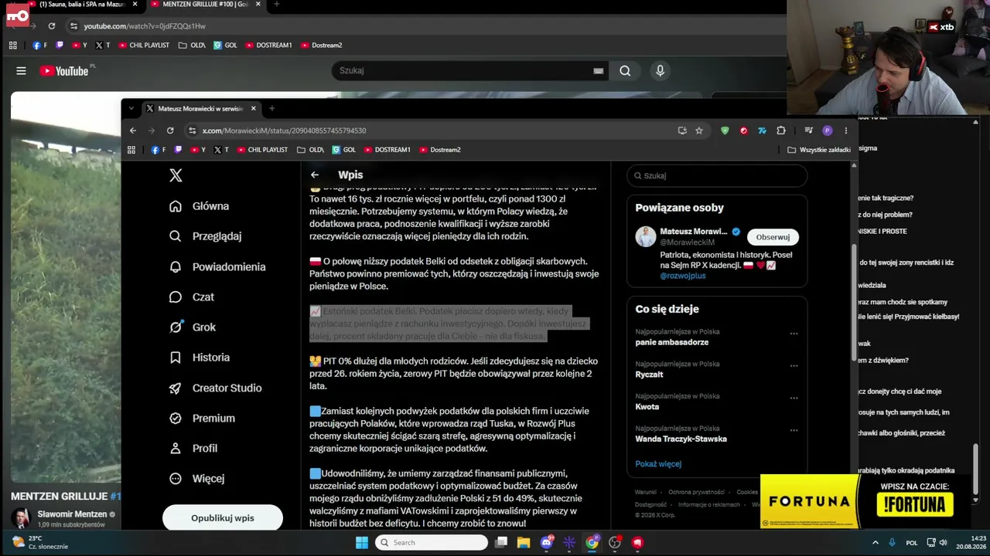The image size is (990, 556).
Task: Click the Windows taskbar Search box
Action: (x=432, y=543)
